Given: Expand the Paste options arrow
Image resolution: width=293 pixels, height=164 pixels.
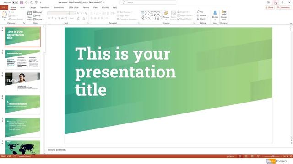Looking at the screenshot, I should coord(5,20).
